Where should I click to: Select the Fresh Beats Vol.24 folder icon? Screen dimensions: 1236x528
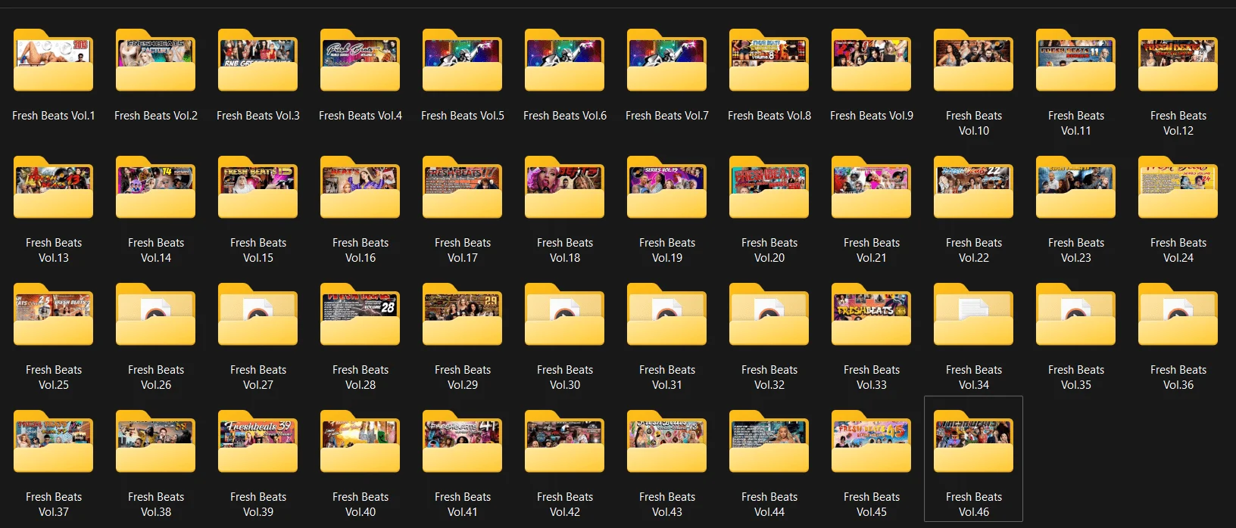click(x=1178, y=188)
